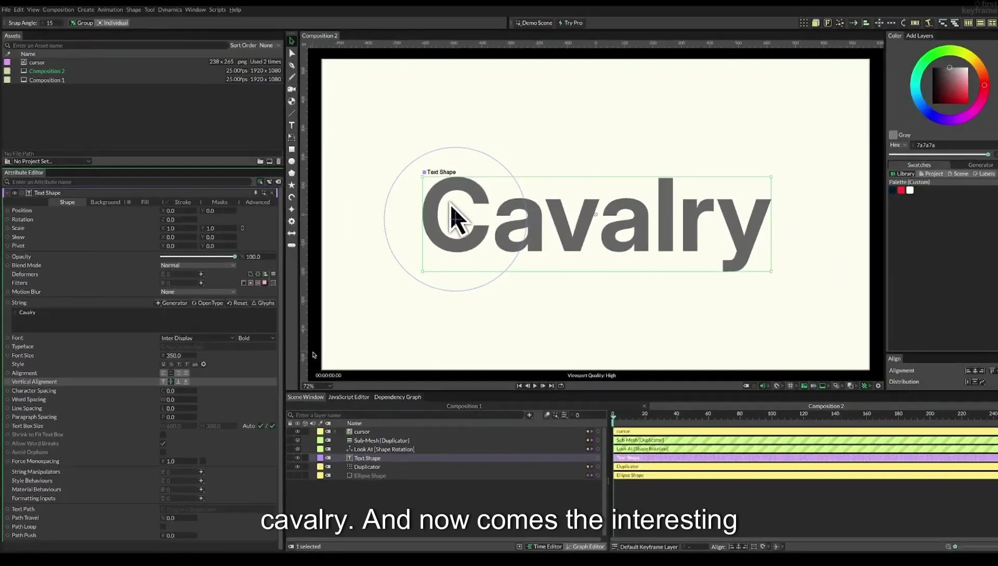Click the Generator button for String
998x566 pixels.
(172, 303)
